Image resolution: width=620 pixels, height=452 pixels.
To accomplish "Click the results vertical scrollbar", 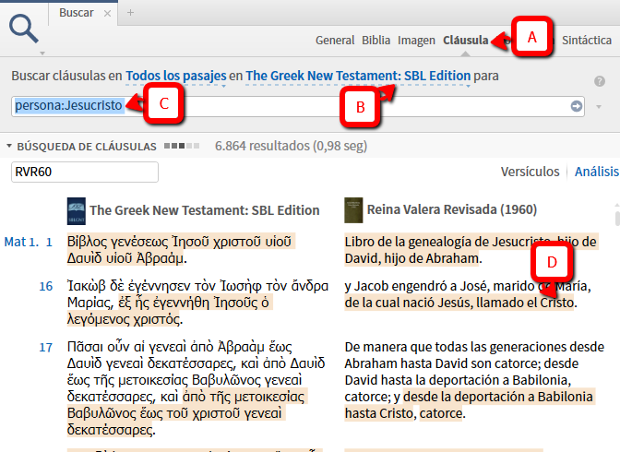I will [x=617, y=218].
